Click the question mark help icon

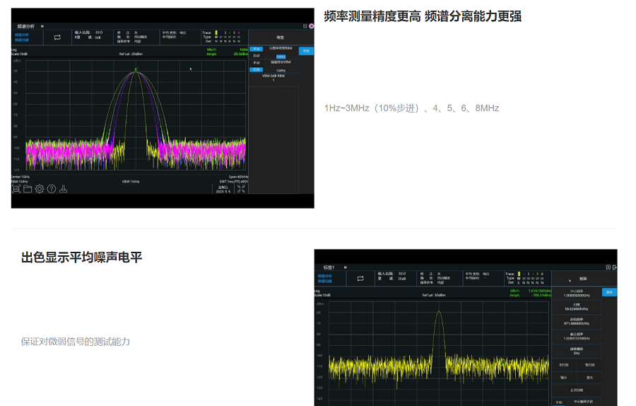coord(51,189)
